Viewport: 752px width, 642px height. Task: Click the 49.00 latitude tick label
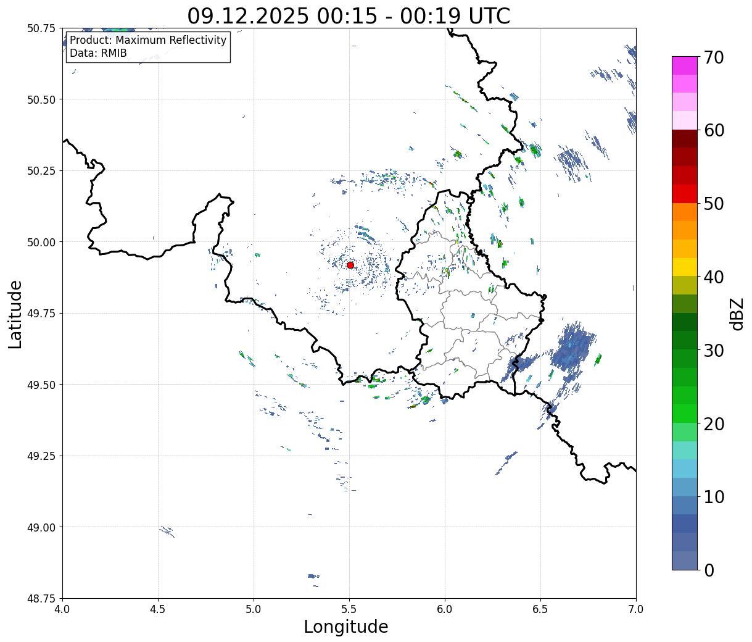point(41,527)
